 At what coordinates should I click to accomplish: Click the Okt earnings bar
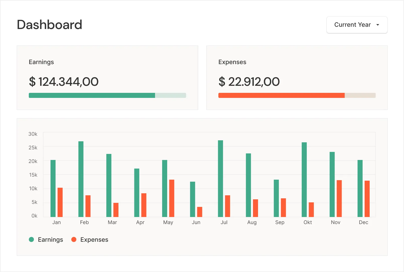(x=304, y=180)
